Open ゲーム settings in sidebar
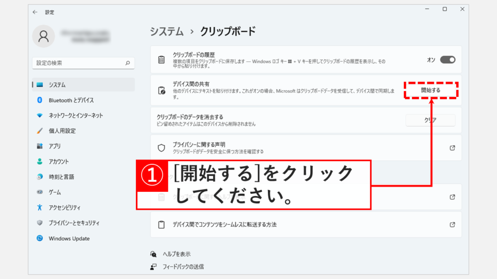This screenshot has width=497, height=279. pos(54,192)
